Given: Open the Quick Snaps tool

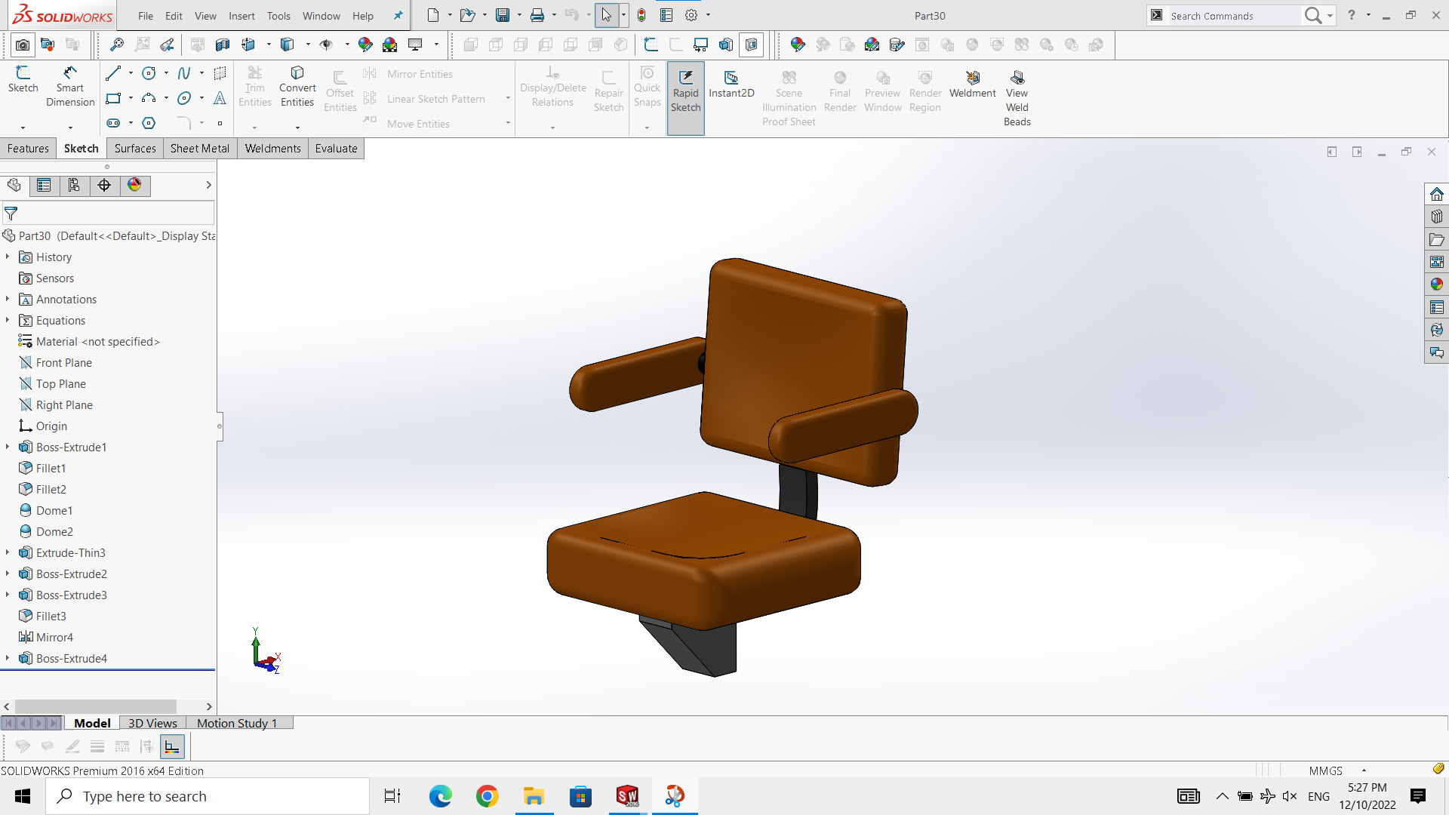Looking at the screenshot, I should pos(647,87).
